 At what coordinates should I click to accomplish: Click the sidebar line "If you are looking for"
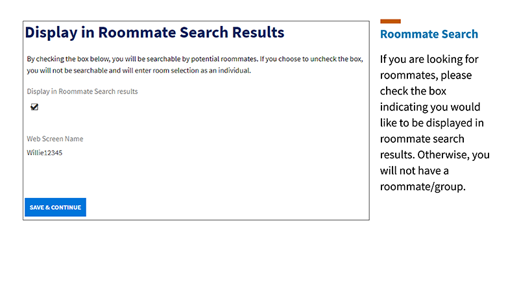click(x=429, y=59)
